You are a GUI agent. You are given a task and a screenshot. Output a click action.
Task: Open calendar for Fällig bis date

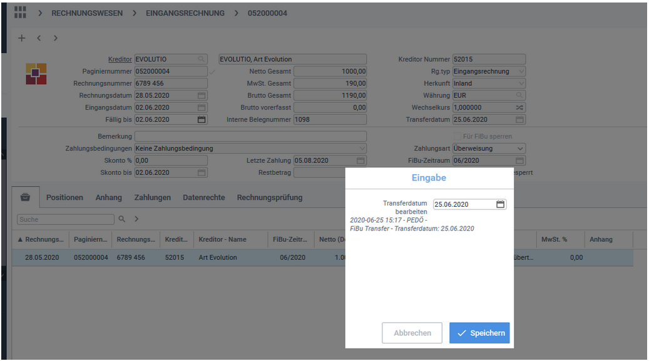202,120
